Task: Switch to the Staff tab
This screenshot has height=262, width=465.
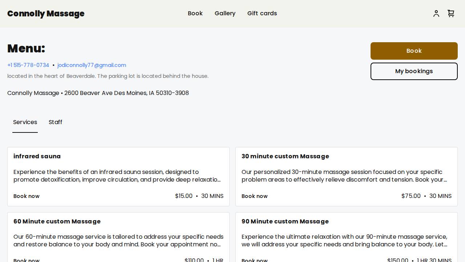Action: pos(56,122)
